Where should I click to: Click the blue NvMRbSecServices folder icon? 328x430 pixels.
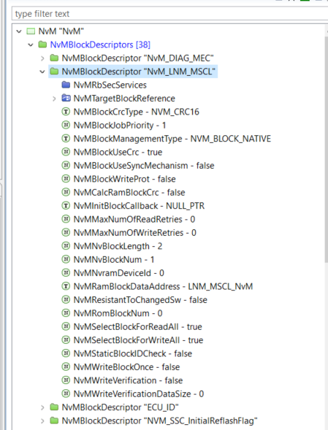[66, 85]
